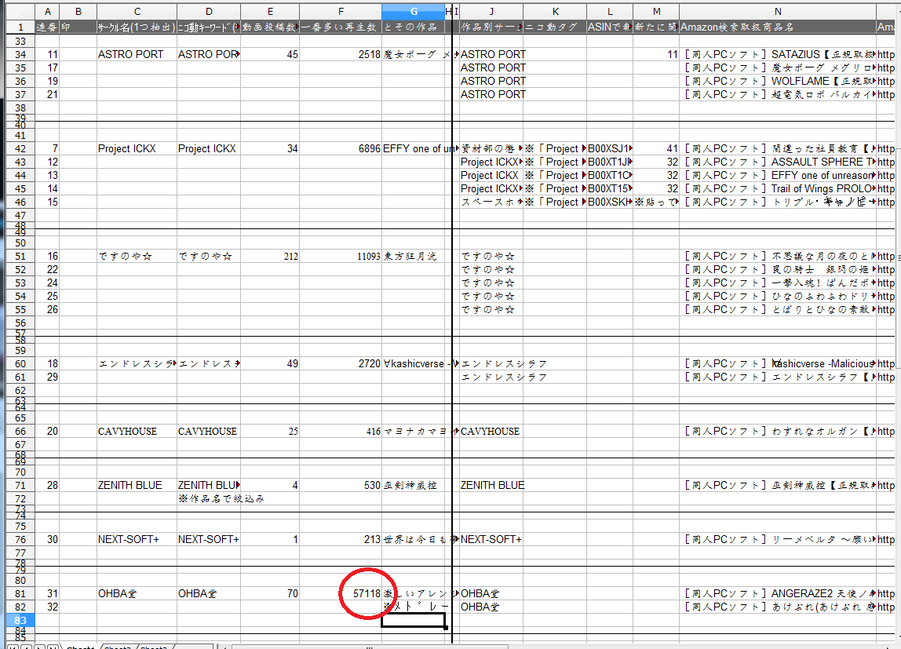Click cell 'ZENITH BLUE' in column C
The image size is (901, 649).
pos(137,485)
